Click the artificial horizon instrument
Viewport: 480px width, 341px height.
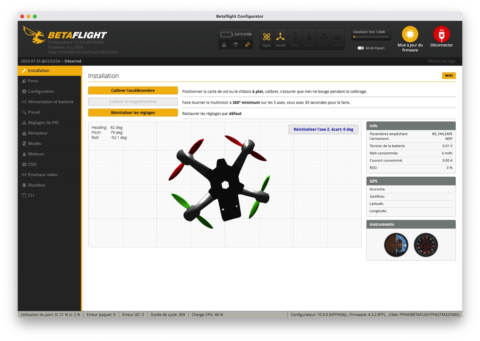pyautogui.click(x=396, y=245)
